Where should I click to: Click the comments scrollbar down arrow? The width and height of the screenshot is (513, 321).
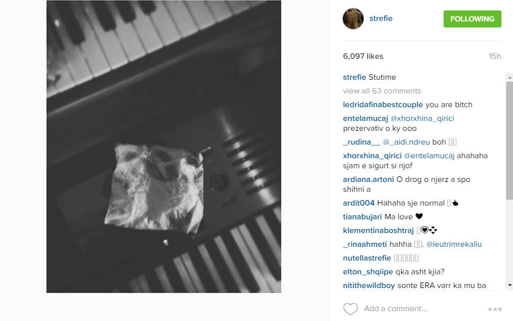509,285
